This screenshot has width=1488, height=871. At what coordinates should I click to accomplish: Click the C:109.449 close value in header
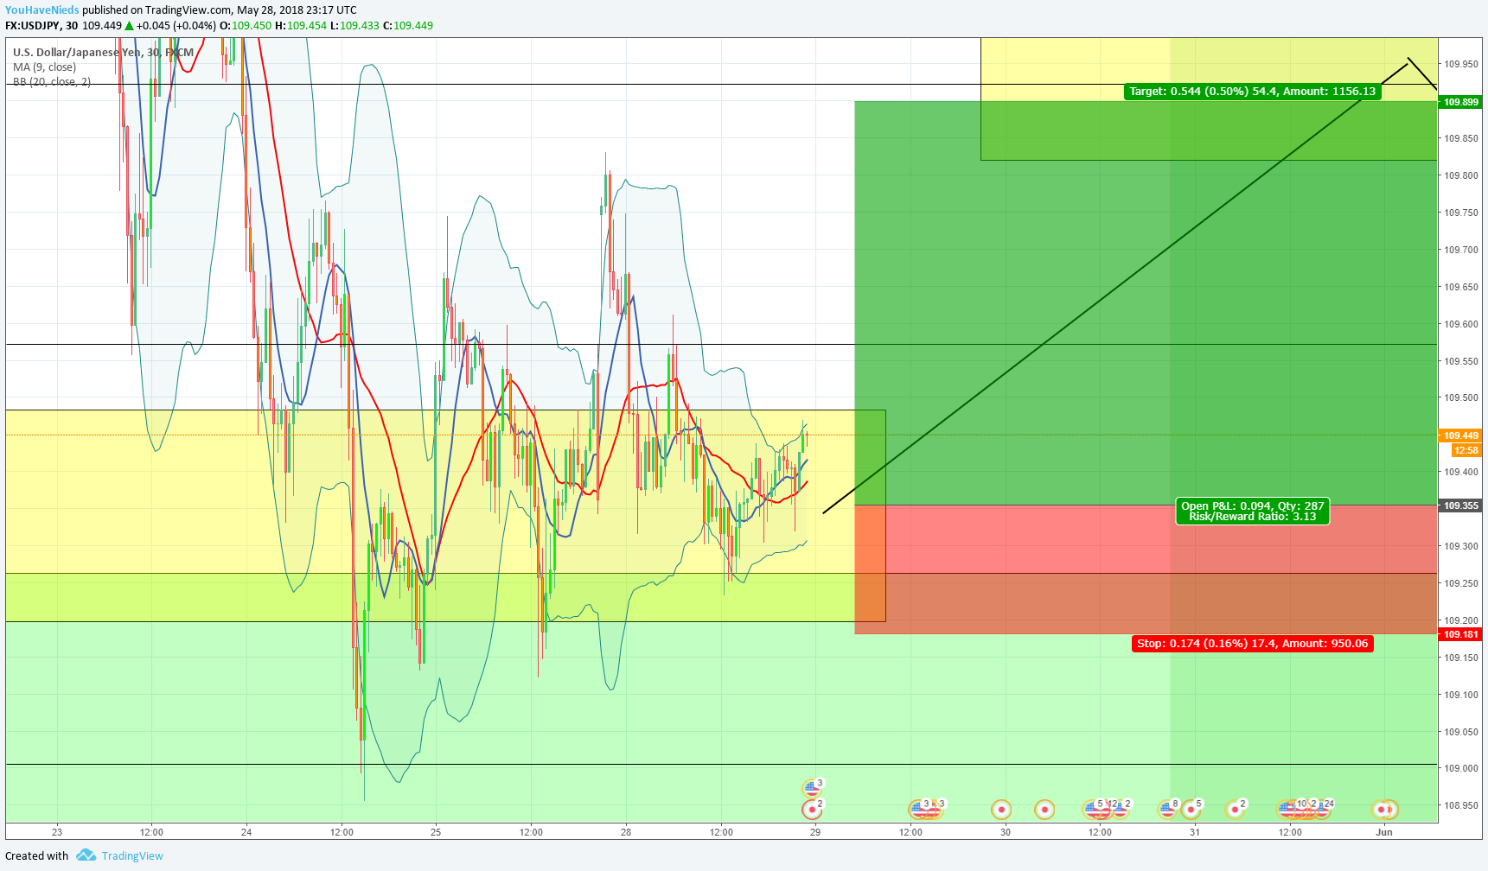[x=408, y=25]
